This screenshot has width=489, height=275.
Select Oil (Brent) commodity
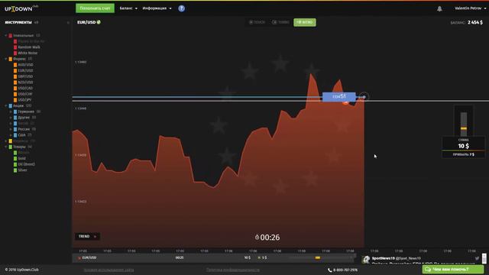coord(26,164)
